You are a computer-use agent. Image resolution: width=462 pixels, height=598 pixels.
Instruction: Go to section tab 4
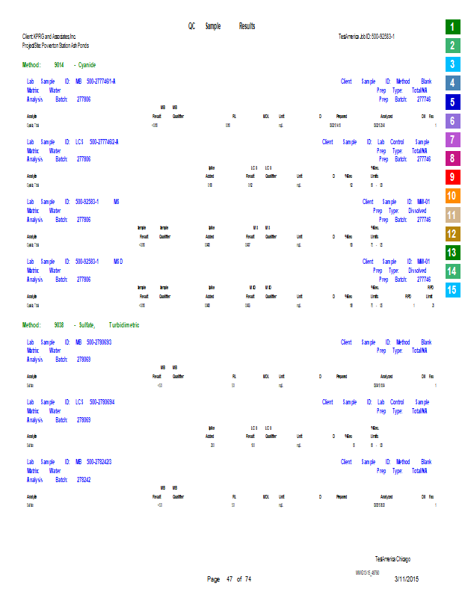coord(452,83)
